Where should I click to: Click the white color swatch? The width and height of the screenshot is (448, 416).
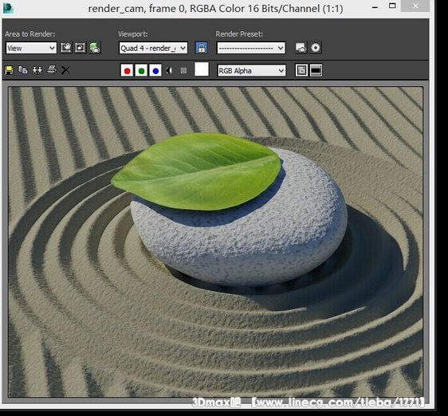202,69
